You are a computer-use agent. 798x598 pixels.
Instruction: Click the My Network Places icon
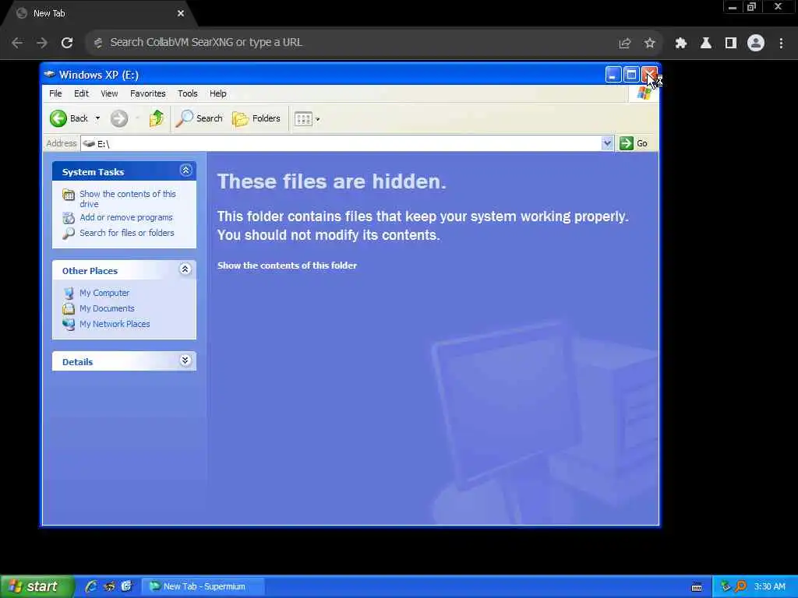pyautogui.click(x=69, y=325)
